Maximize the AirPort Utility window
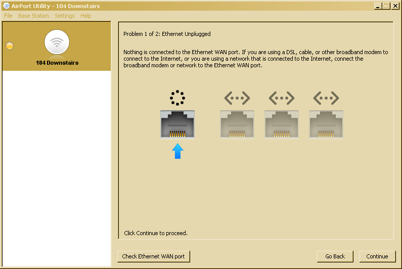The image size is (402, 269). [x=386, y=6]
